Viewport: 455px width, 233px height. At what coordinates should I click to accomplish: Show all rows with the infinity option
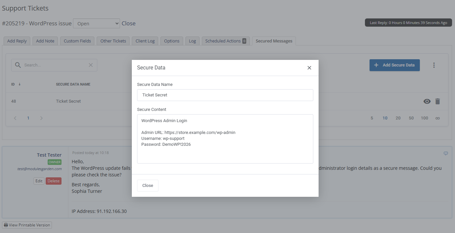(x=438, y=118)
